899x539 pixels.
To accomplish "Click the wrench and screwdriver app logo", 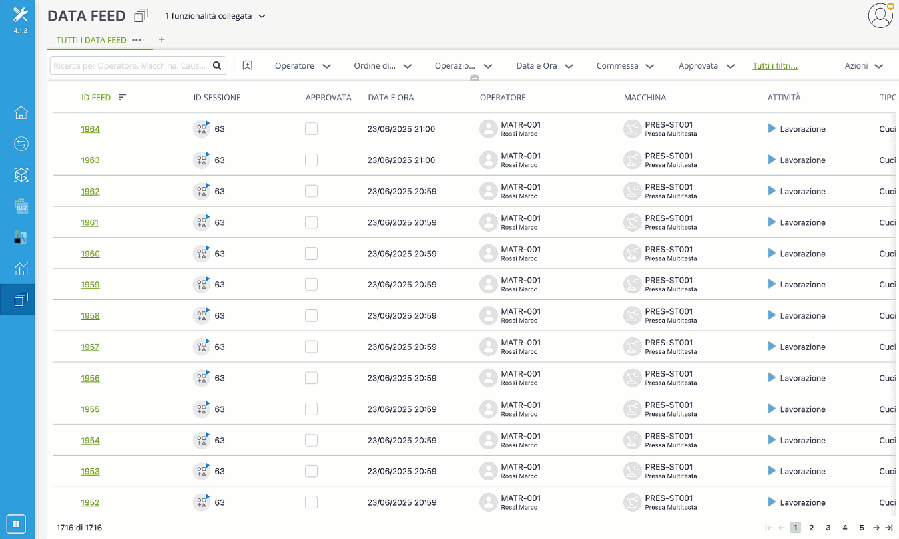I will click(x=21, y=15).
